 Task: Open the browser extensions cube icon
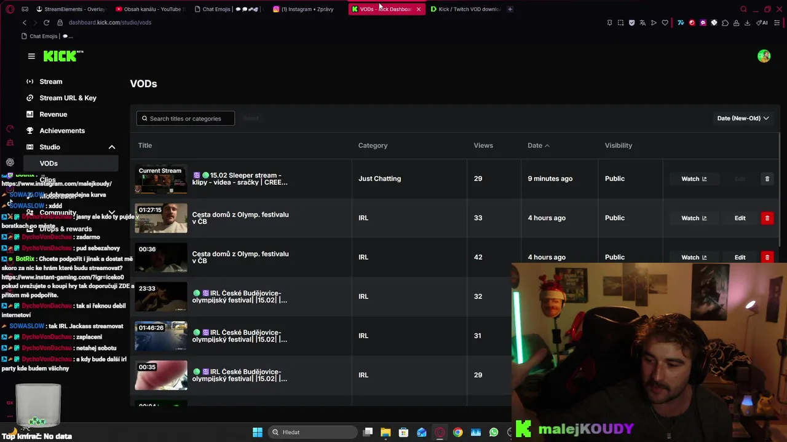725,23
